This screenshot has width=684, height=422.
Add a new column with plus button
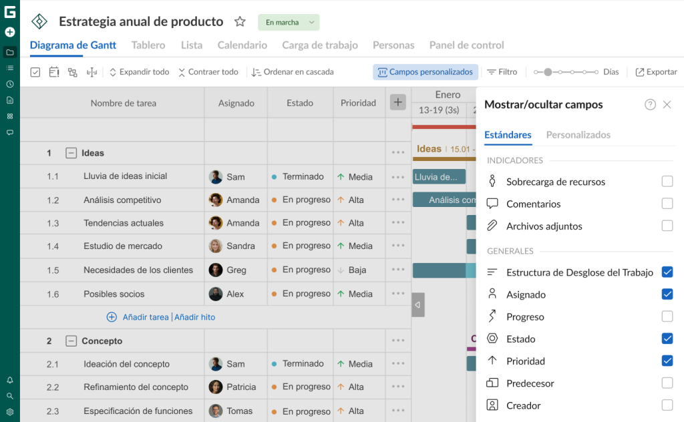(398, 102)
